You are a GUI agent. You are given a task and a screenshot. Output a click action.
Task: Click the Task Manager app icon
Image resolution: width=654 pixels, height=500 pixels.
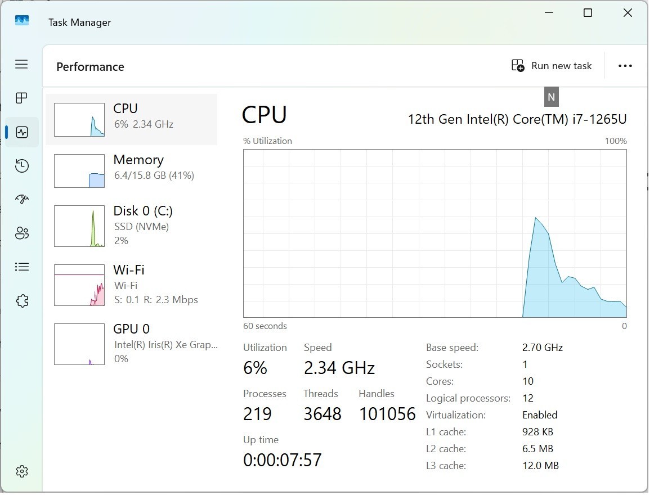tap(22, 20)
